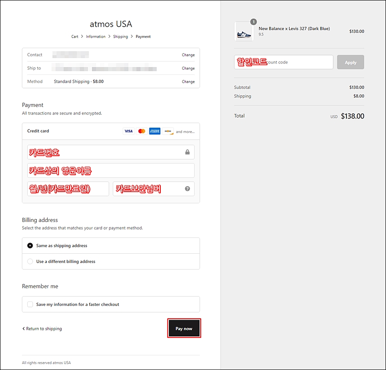Click 'All transactions are secure and encrypted' text
The image size is (386, 370).
pyautogui.click(x=62, y=113)
